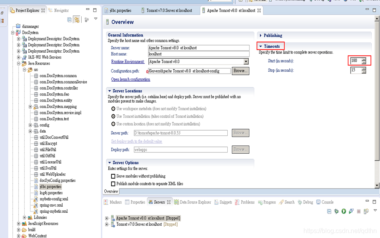The image size is (380, 238).
Task: Select the Overview tab at editor bottom
Action: coord(111,191)
